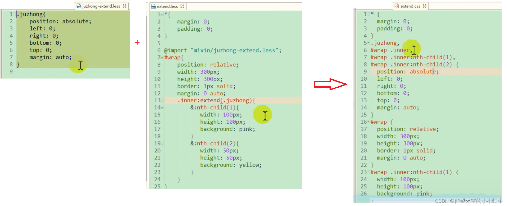
Task: Click 'margin: 0 auto;' in extend.less
Action: click(201, 93)
